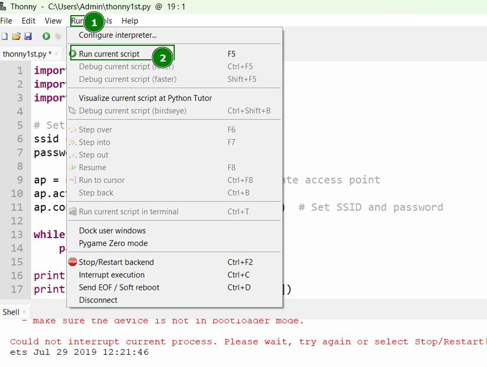487x367 pixels.
Task: Click the New file toolbar icon
Action: point(5,37)
